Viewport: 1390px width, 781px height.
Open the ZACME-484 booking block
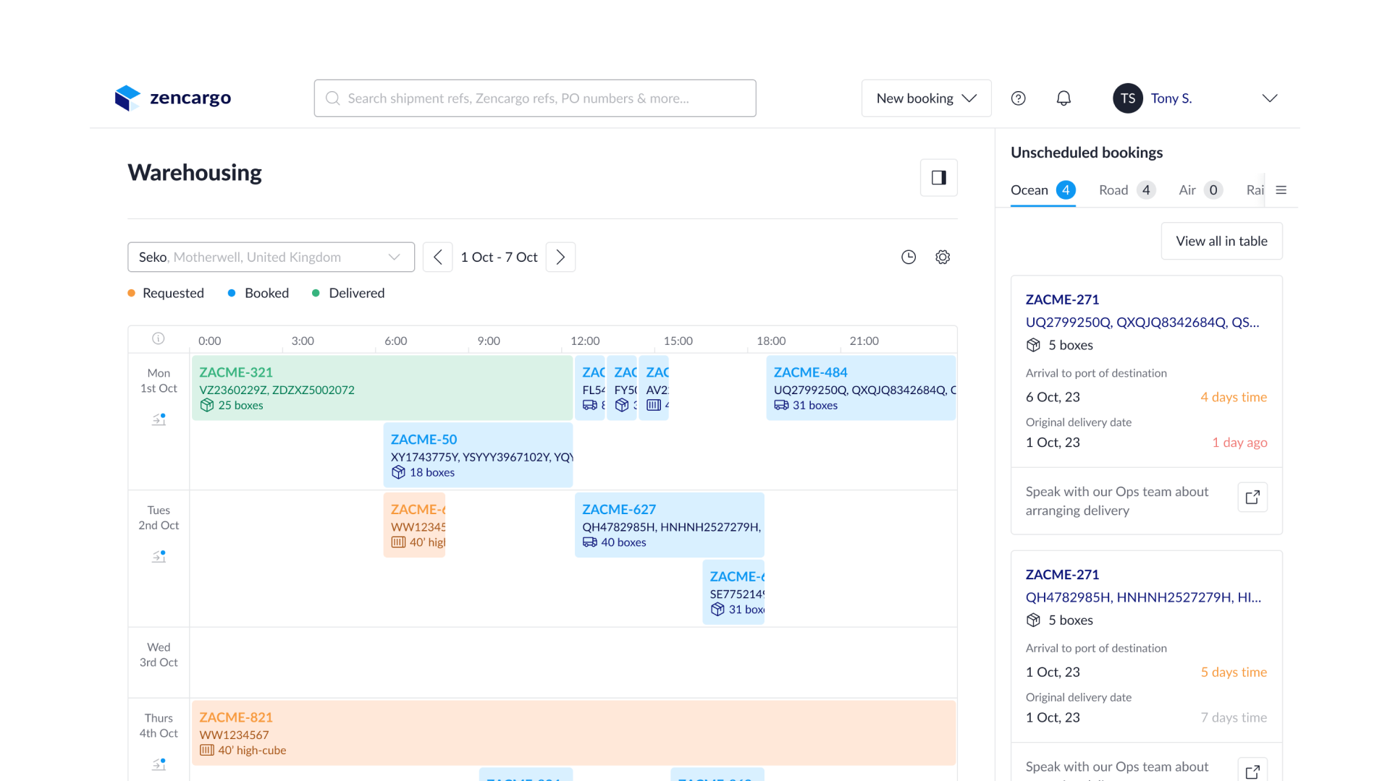pyautogui.click(x=861, y=388)
